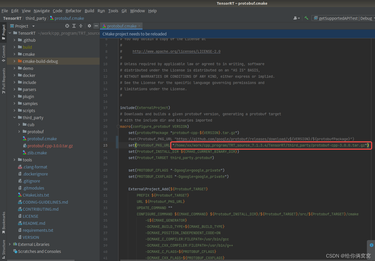Select Scratches and Consoles node
375x261 pixels.
pyautogui.click(x=39, y=251)
